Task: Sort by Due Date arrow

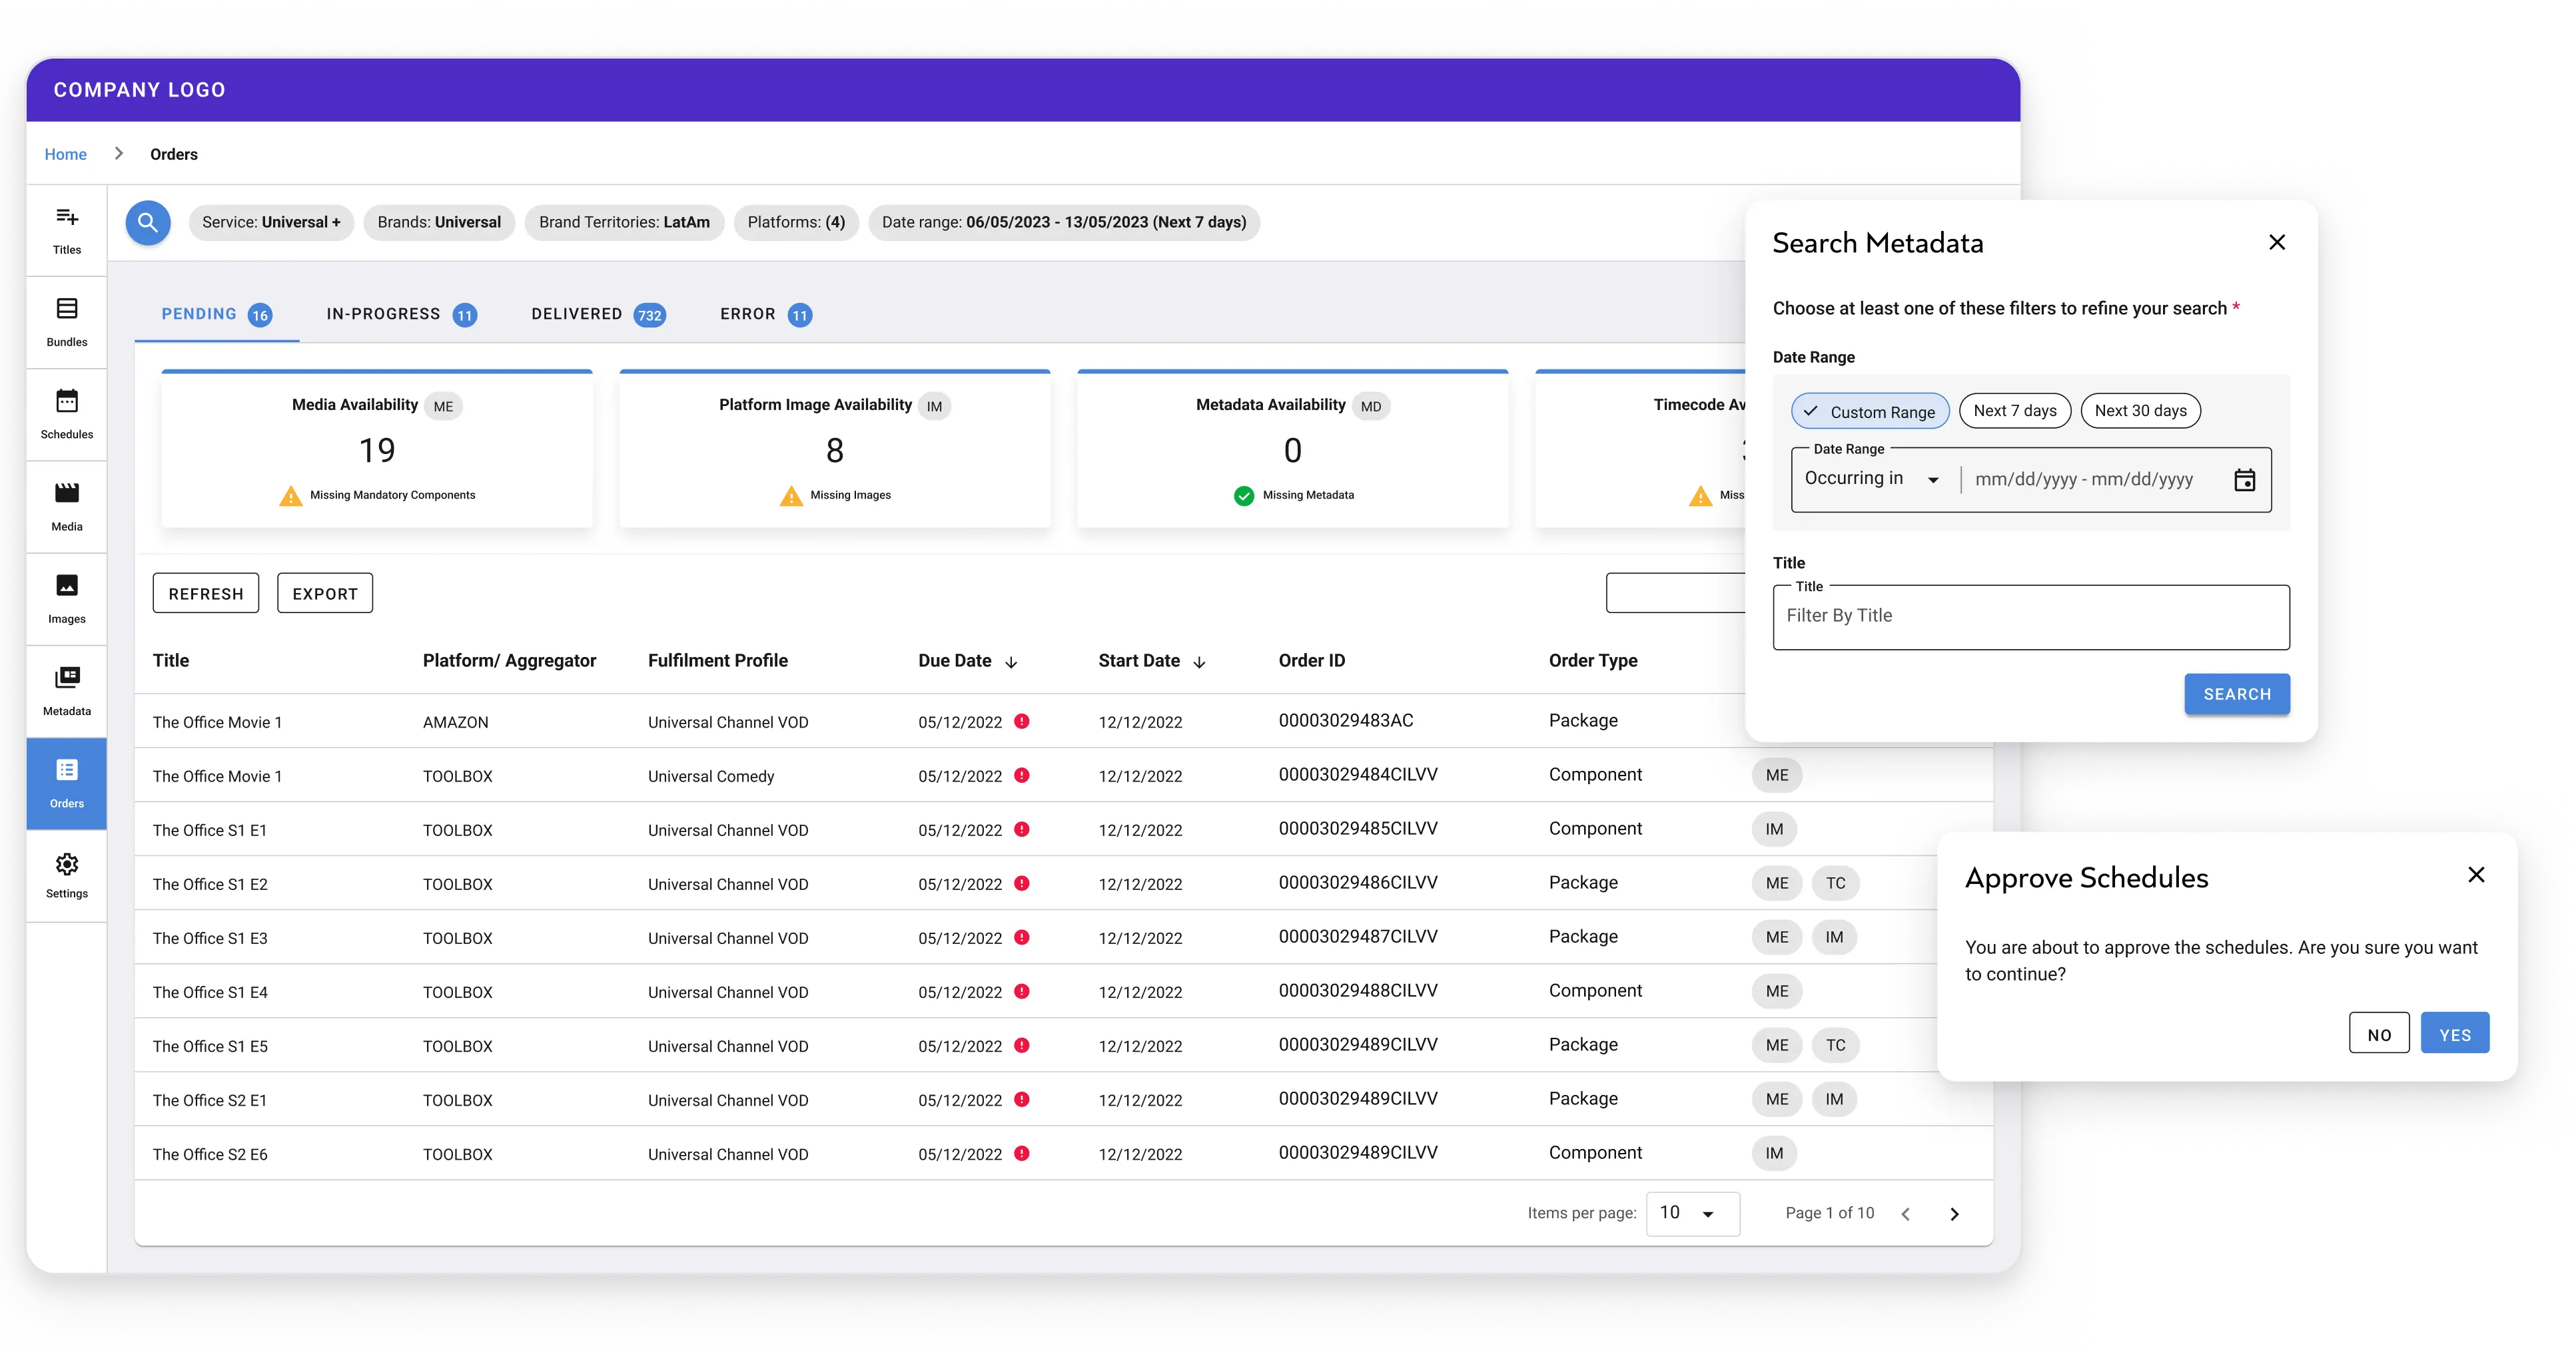Action: tap(1011, 662)
